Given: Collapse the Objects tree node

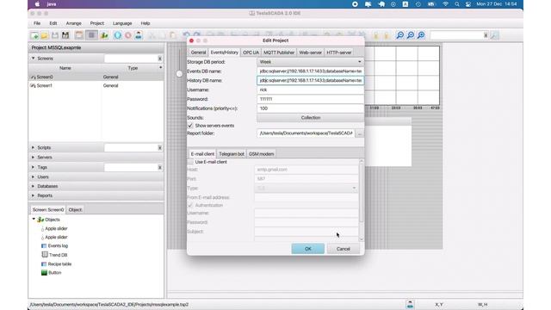Looking at the screenshot, I should tap(34, 220).
